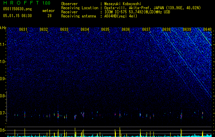
Task: Click the 1.1 kHz axis label
Action: pyautogui.click(x=3, y=45)
